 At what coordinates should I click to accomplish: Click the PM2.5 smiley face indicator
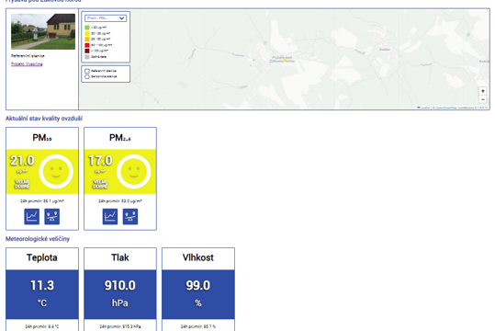[134, 172]
